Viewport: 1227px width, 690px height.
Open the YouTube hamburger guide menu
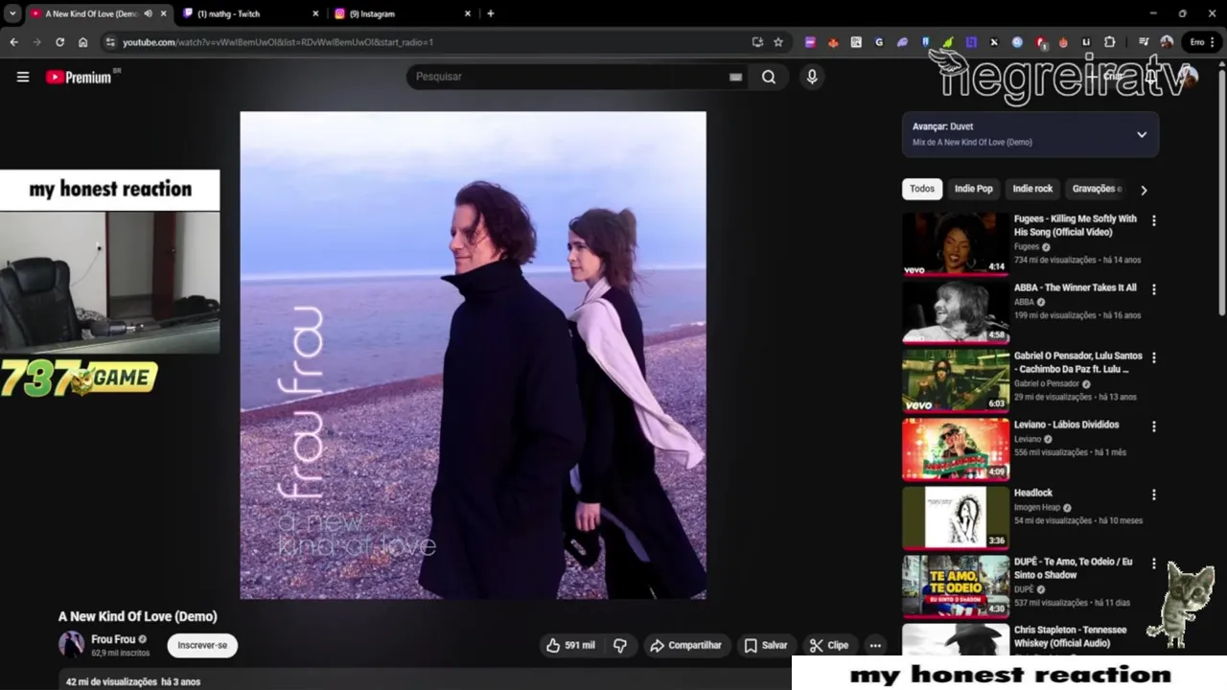click(x=23, y=77)
